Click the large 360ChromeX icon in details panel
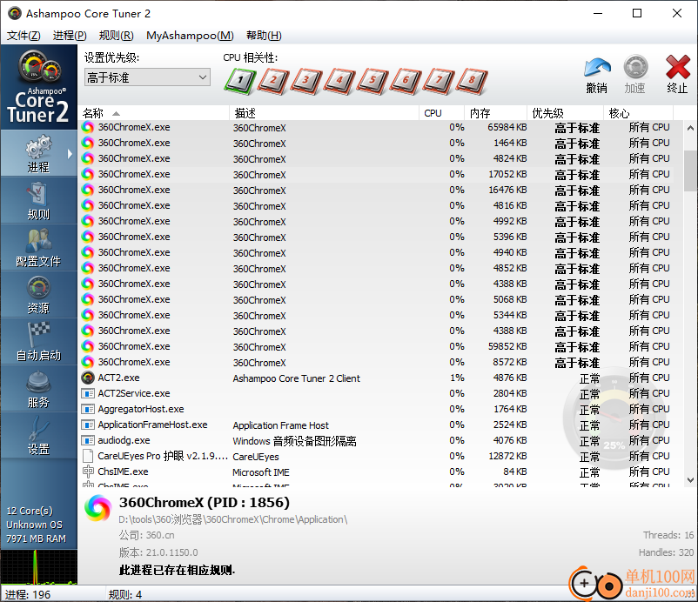Screen dimensions: 698x602 (x=98, y=508)
